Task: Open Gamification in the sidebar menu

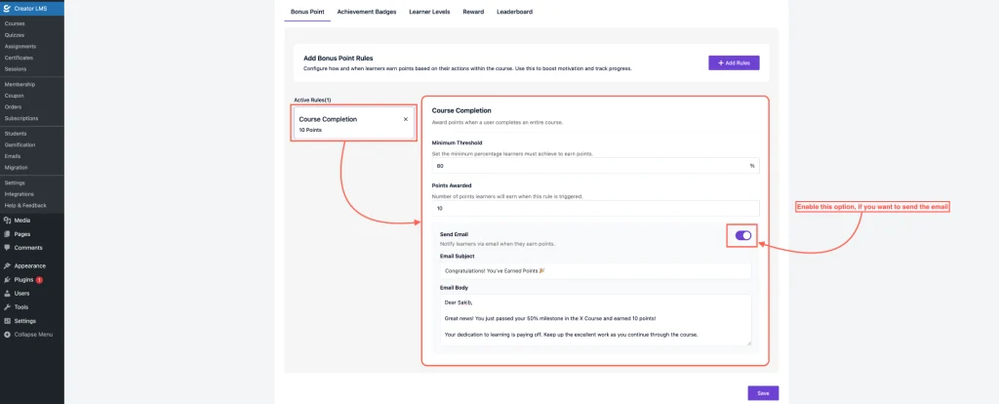Action: pos(20,144)
